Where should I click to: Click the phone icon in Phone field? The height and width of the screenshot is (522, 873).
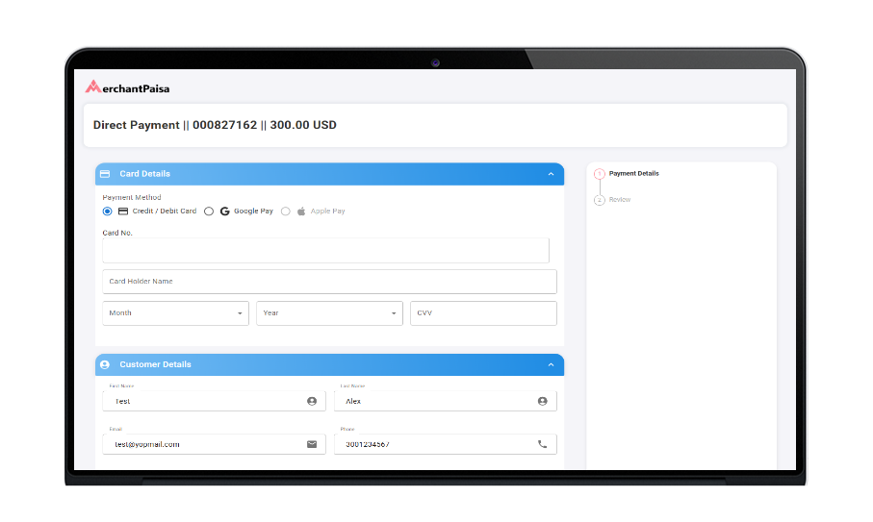pos(542,444)
